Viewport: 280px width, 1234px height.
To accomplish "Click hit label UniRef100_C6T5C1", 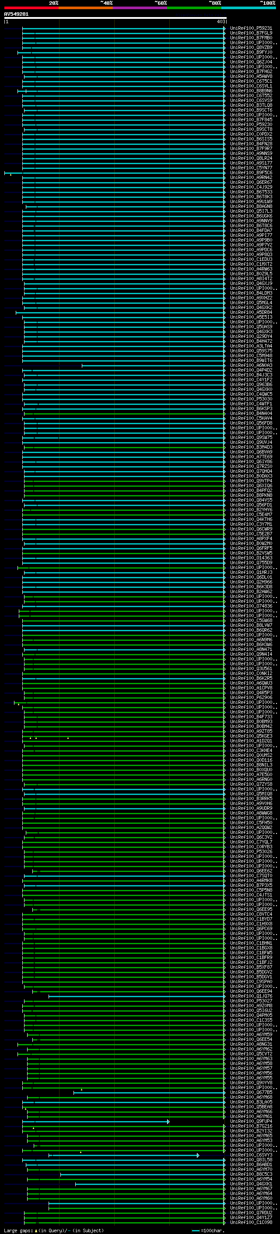I will click(x=251, y=81).
